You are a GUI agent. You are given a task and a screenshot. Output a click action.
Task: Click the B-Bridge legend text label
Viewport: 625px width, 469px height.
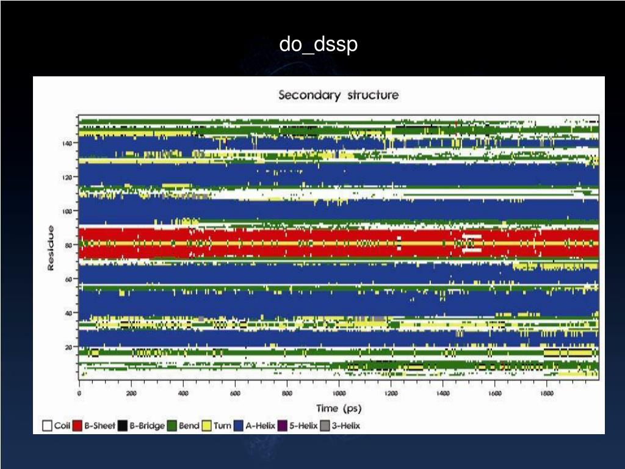[x=147, y=426]
